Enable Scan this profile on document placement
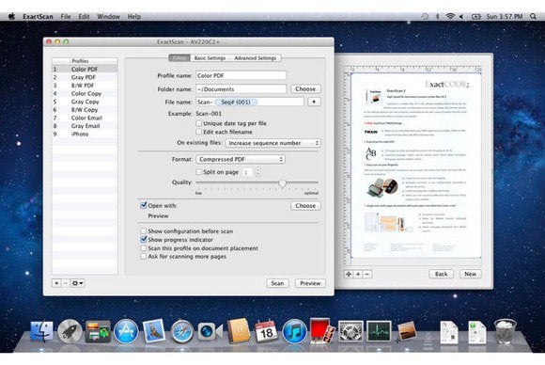This screenshot has width=545, height=365. tap(143, 248)
